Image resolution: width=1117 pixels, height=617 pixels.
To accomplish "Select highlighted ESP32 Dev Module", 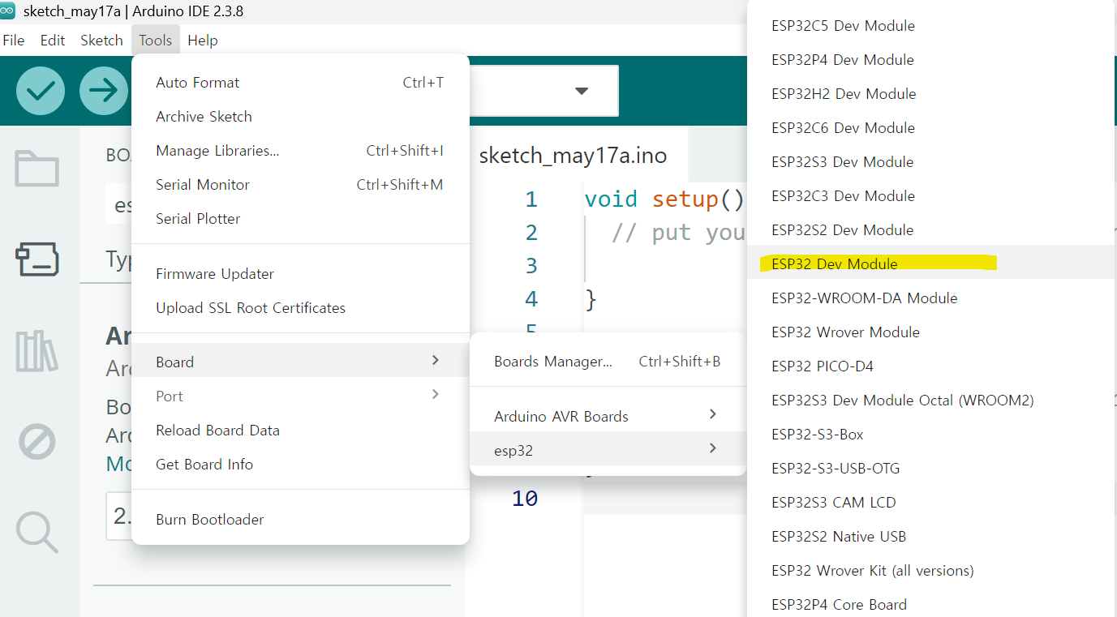I will point(931,264).
